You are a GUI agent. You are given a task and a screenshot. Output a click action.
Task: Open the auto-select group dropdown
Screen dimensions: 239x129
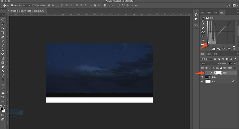tap(26, 5)
